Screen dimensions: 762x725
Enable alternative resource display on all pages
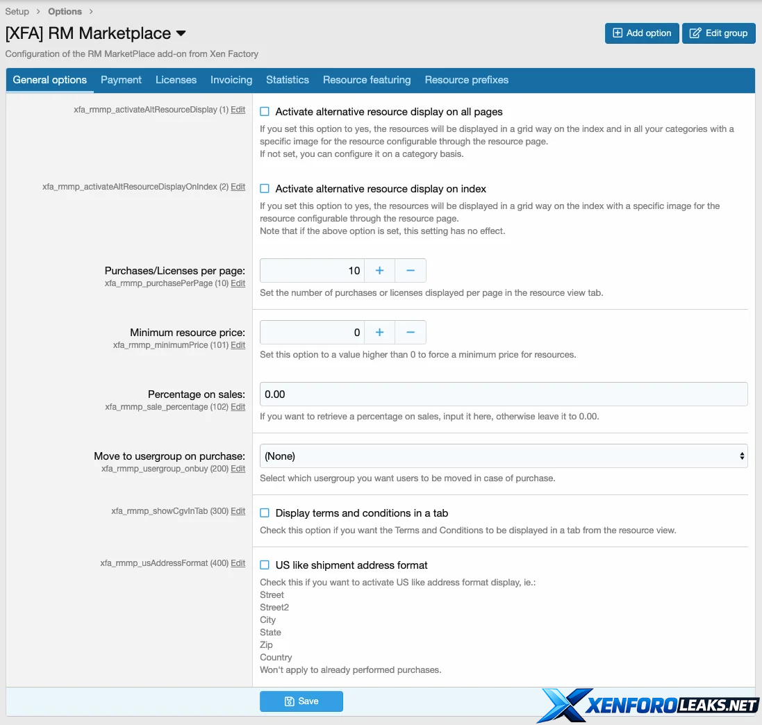[x=265, y=111]
